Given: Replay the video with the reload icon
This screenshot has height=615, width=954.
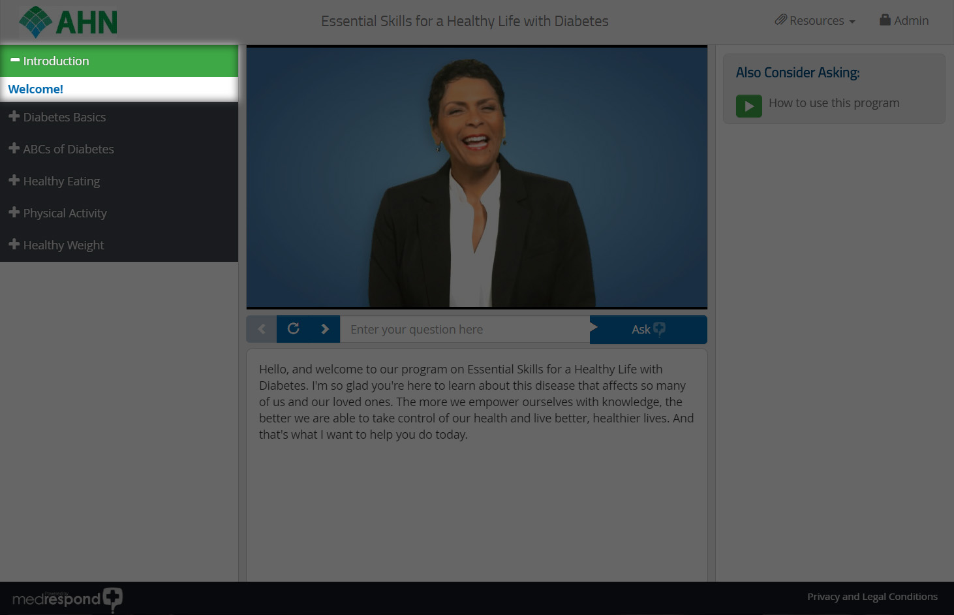Looking at the screenshot, I should (294, 329).
